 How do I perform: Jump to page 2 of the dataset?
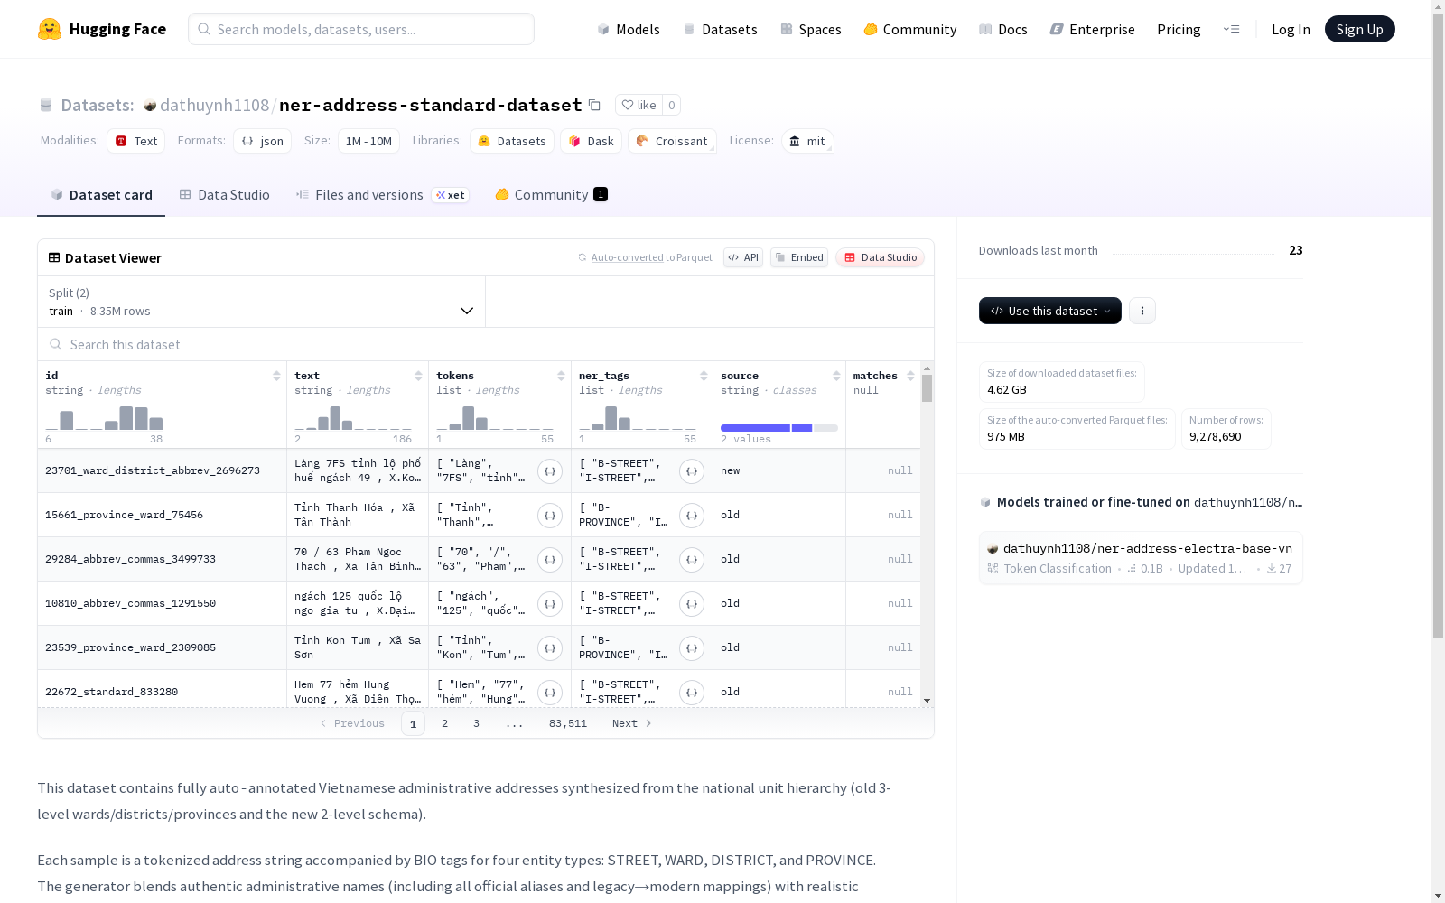coord(444,723)
